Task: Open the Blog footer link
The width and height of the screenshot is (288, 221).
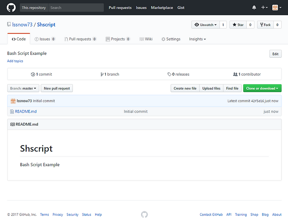Action: coord(265,215)
